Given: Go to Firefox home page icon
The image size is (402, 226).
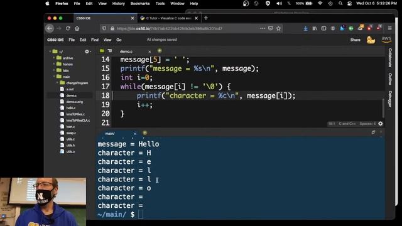Looking at the screenshot, I should pyautogui.click(x=77, y=28).
